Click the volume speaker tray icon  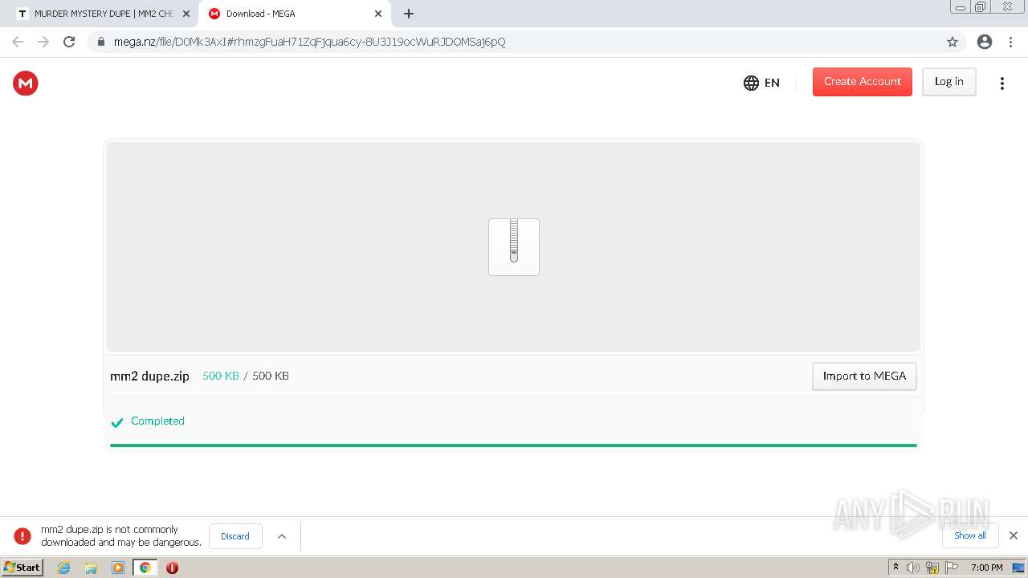913,568
